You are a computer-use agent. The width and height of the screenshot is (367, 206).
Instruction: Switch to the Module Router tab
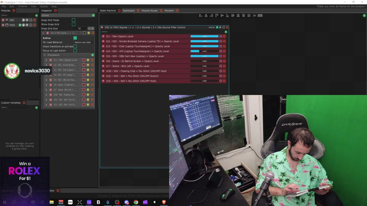150,11
